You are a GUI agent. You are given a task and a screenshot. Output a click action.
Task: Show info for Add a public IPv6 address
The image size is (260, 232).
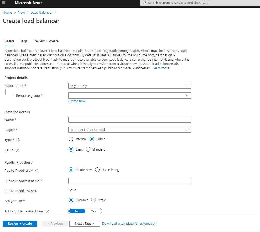pyautogui.click(x=47, y=211)
